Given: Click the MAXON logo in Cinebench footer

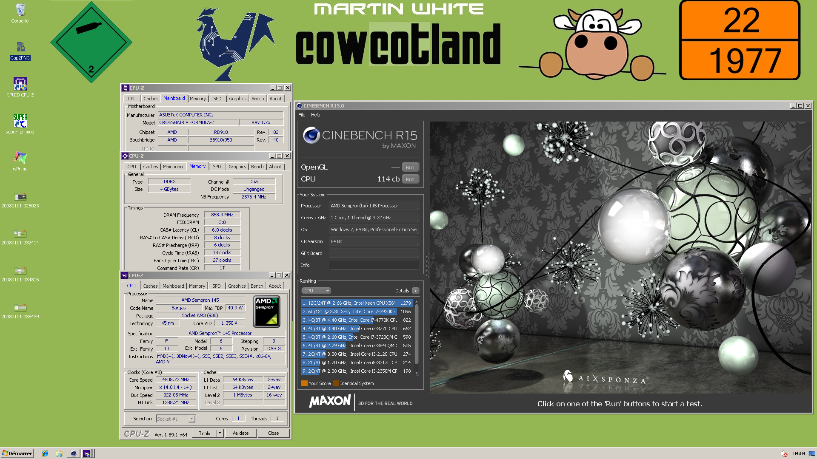Looking at the screenshot, I should (x=330, y=401).
